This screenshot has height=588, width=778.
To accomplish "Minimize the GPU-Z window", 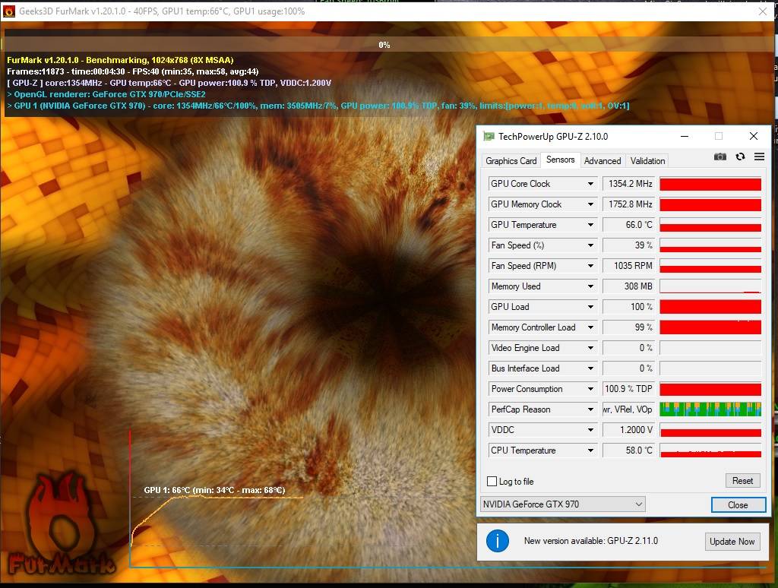I will click(x=685, y=137).
